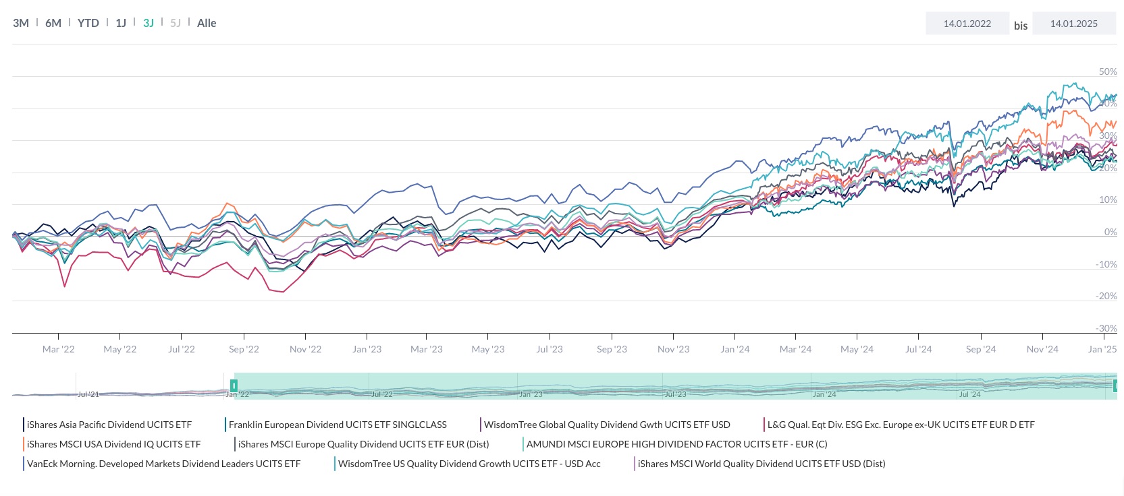Screen dimensions: 1124x496
Task: Hide the WisdomTree Global Quality Dividend Gwth line
Action: click(606, 425)
